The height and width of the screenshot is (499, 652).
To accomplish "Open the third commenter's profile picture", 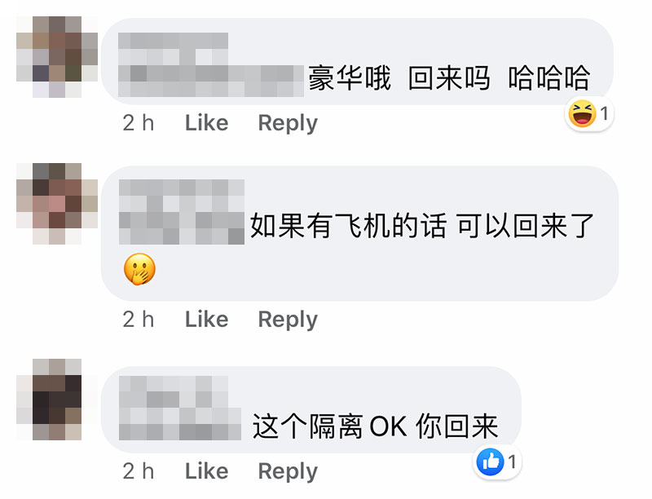I will coord(57,400).
